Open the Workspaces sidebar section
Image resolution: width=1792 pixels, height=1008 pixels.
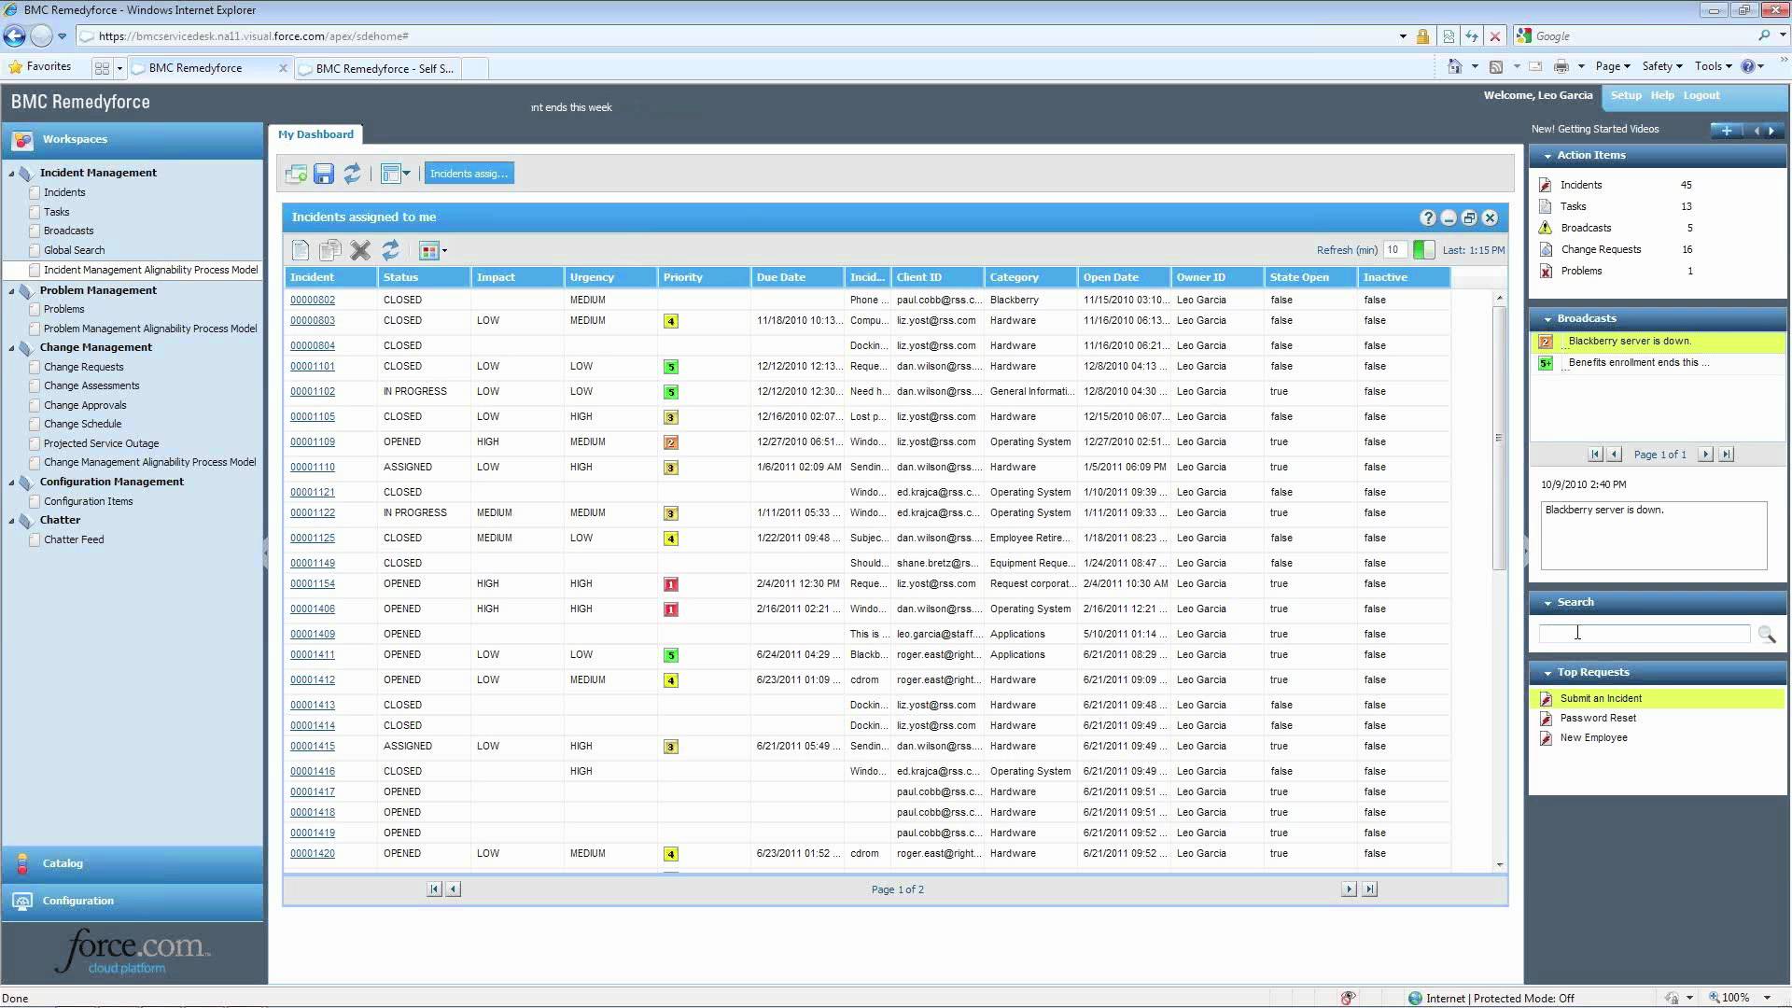point(133,140)
